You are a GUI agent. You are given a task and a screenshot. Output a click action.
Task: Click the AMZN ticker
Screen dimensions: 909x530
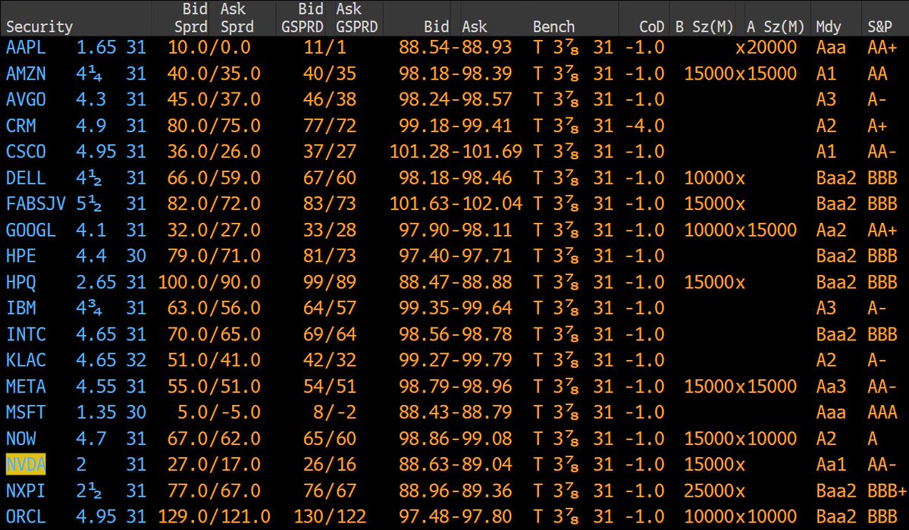click(26, 74)
